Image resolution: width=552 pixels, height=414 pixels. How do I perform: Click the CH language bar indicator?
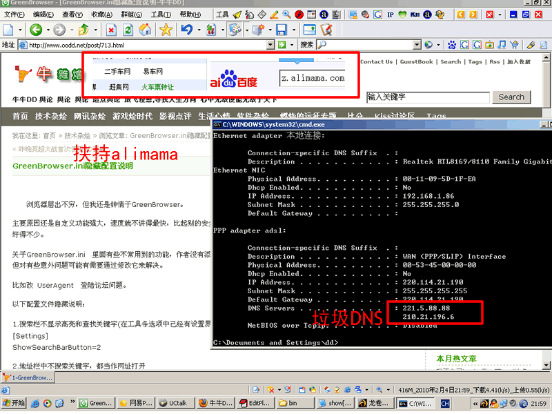[445, 404]
